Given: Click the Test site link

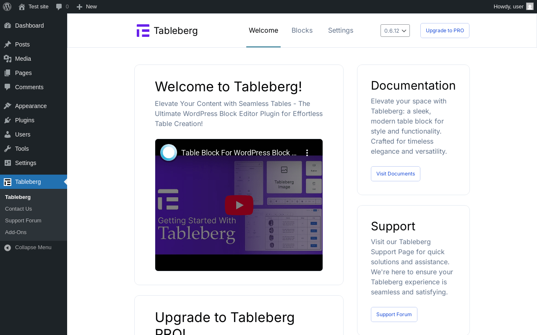Looking at the screenshot, I should pyautogui.click(x=39, y=6).
